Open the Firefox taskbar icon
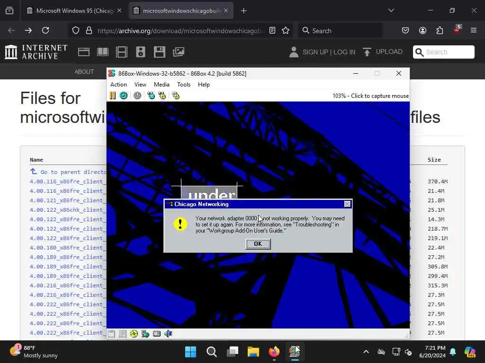 (x=274, y=352)
